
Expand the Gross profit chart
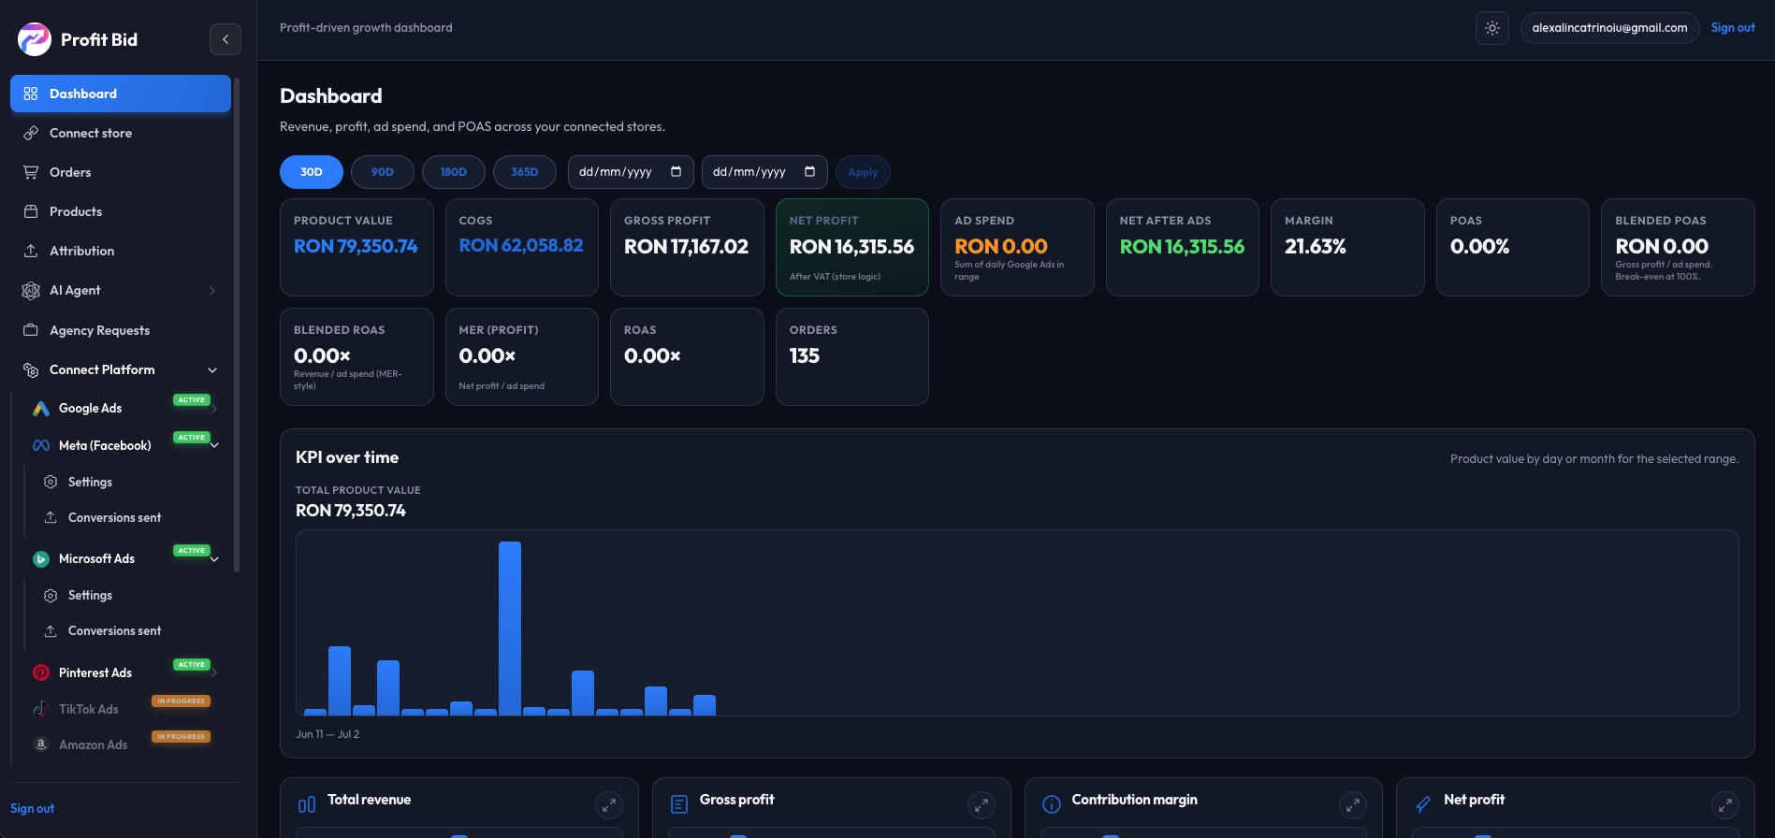(x=981, y=804)
